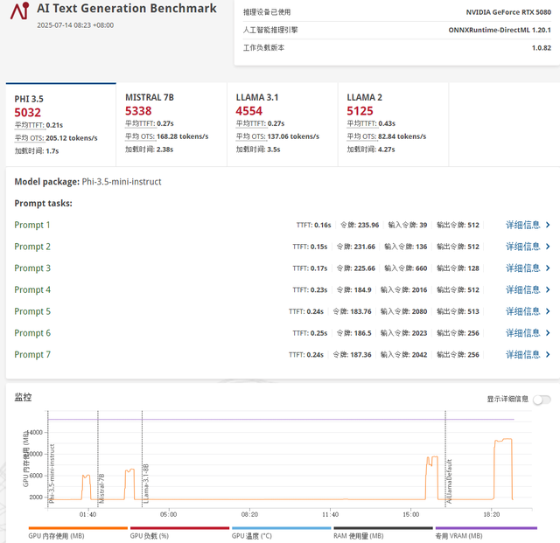Expand Prompt 6 row title
This screenshot has width=560, height=543.
coord(32,333)
